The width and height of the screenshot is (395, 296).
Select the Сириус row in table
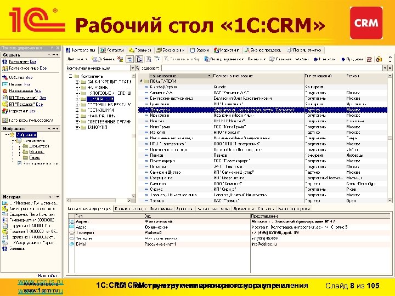[263, 189]
